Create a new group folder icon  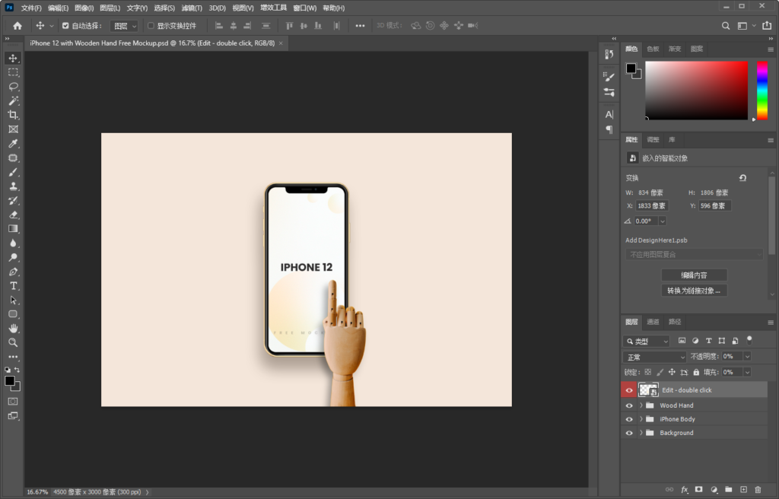tap(728, 490)
